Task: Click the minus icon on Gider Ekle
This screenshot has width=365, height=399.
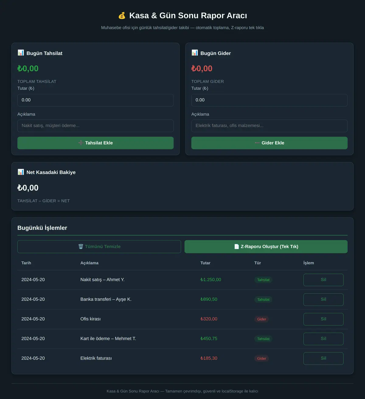Action: click(x=257, y=143)
